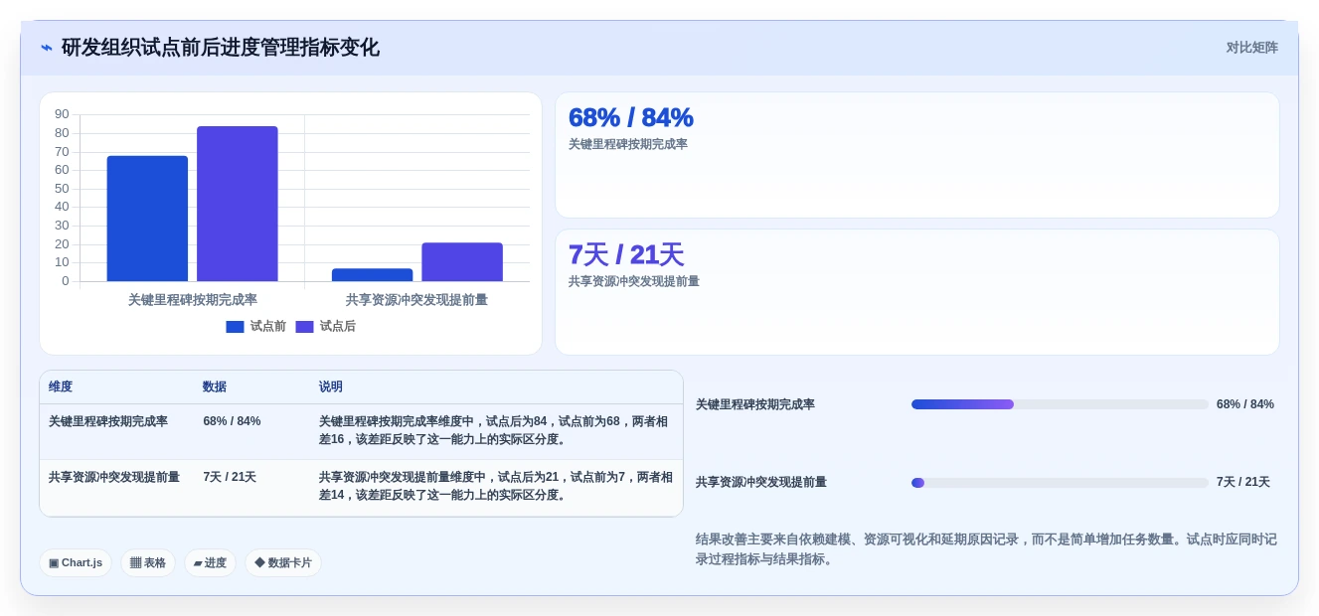Click the 对比矩阵 label in header

tap(1251, 48)
